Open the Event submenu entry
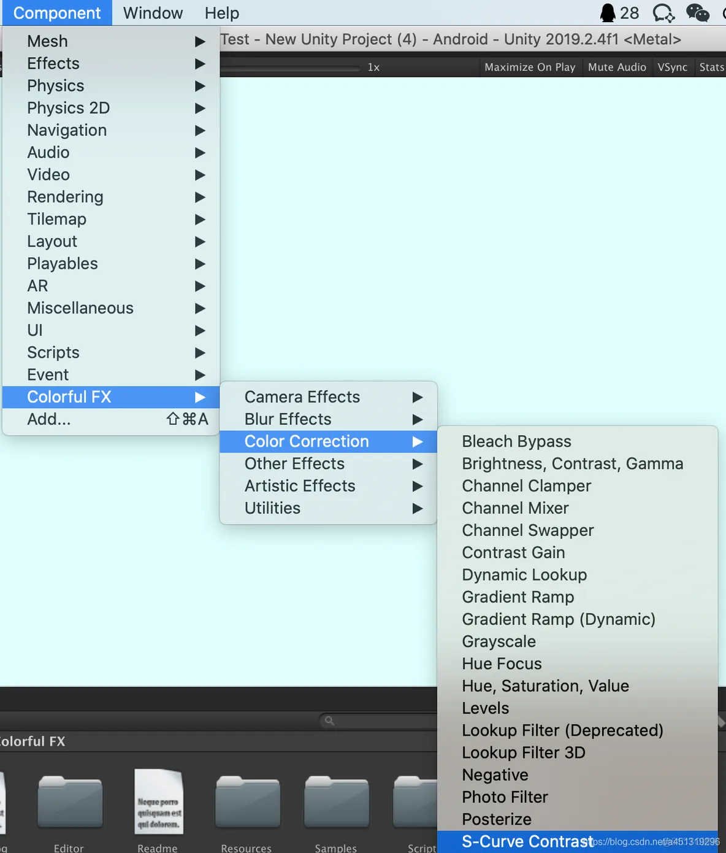The image size is (726, 853). tap(111, 374)
